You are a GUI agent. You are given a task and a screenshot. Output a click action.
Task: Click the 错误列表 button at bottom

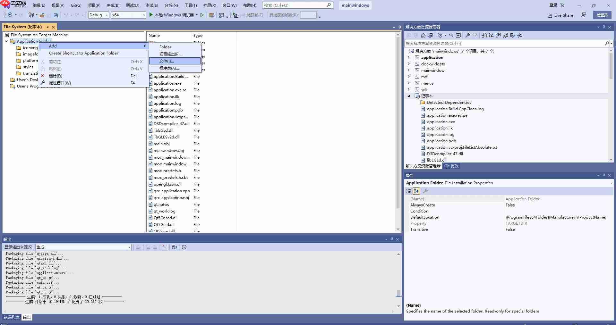12,317
